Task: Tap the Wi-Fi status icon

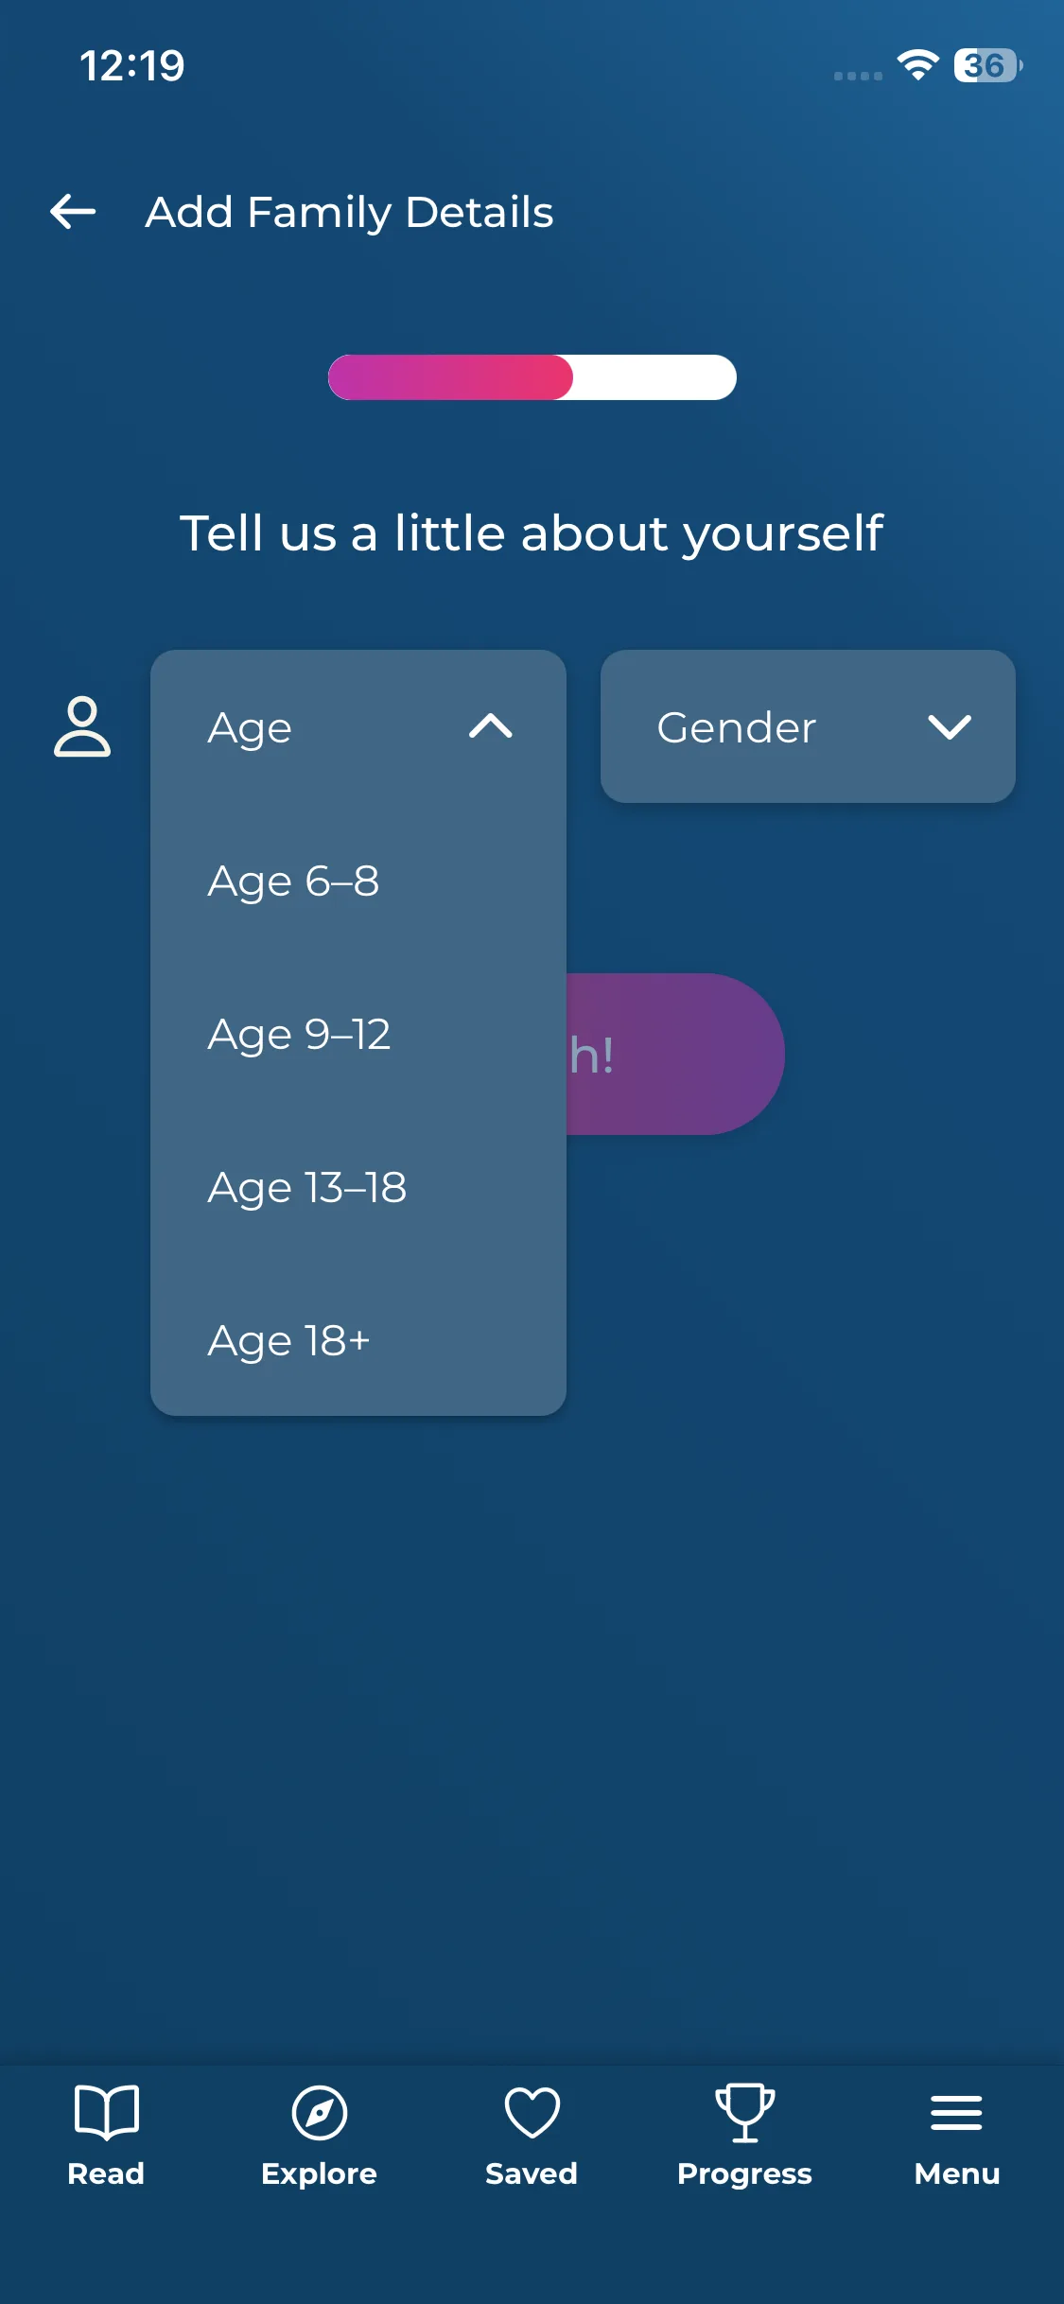Action: [x=916, y=65]
